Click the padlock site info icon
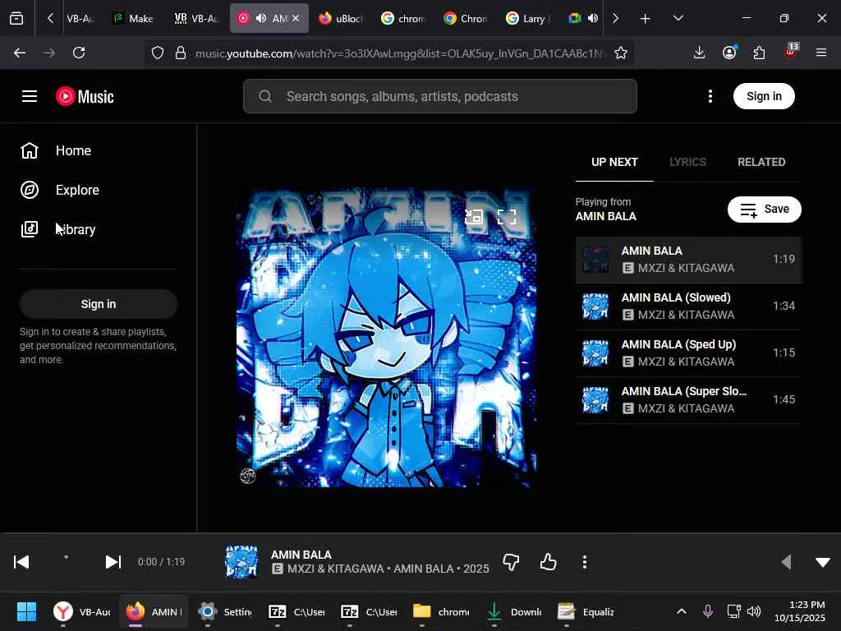Viewport: 841px width, 631px height. pos(181,53)
